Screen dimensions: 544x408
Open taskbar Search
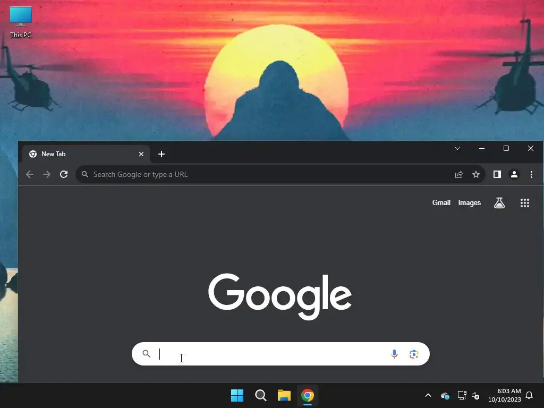pos(260,395)
